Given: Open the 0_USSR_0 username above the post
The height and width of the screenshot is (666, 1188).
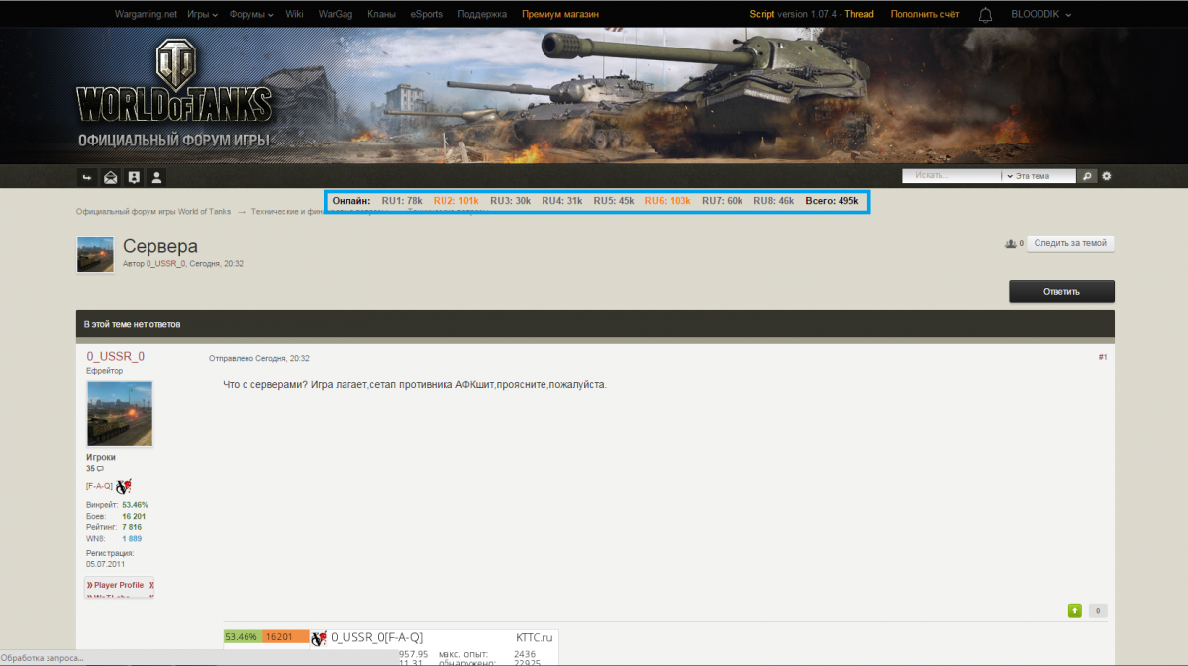Looking at the screenshot, I should 115,356.
